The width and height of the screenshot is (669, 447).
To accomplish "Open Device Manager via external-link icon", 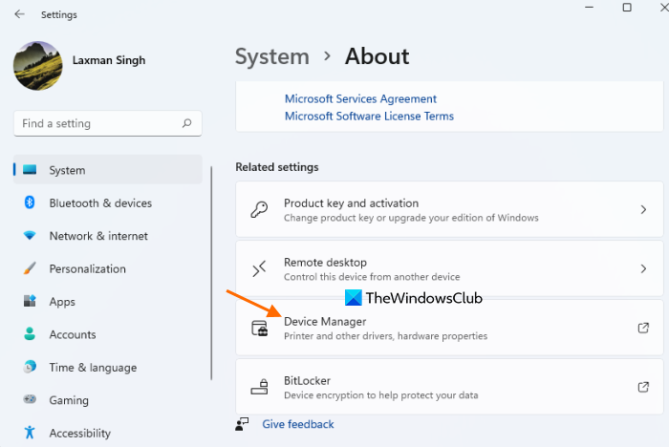I will pos(643,328).
